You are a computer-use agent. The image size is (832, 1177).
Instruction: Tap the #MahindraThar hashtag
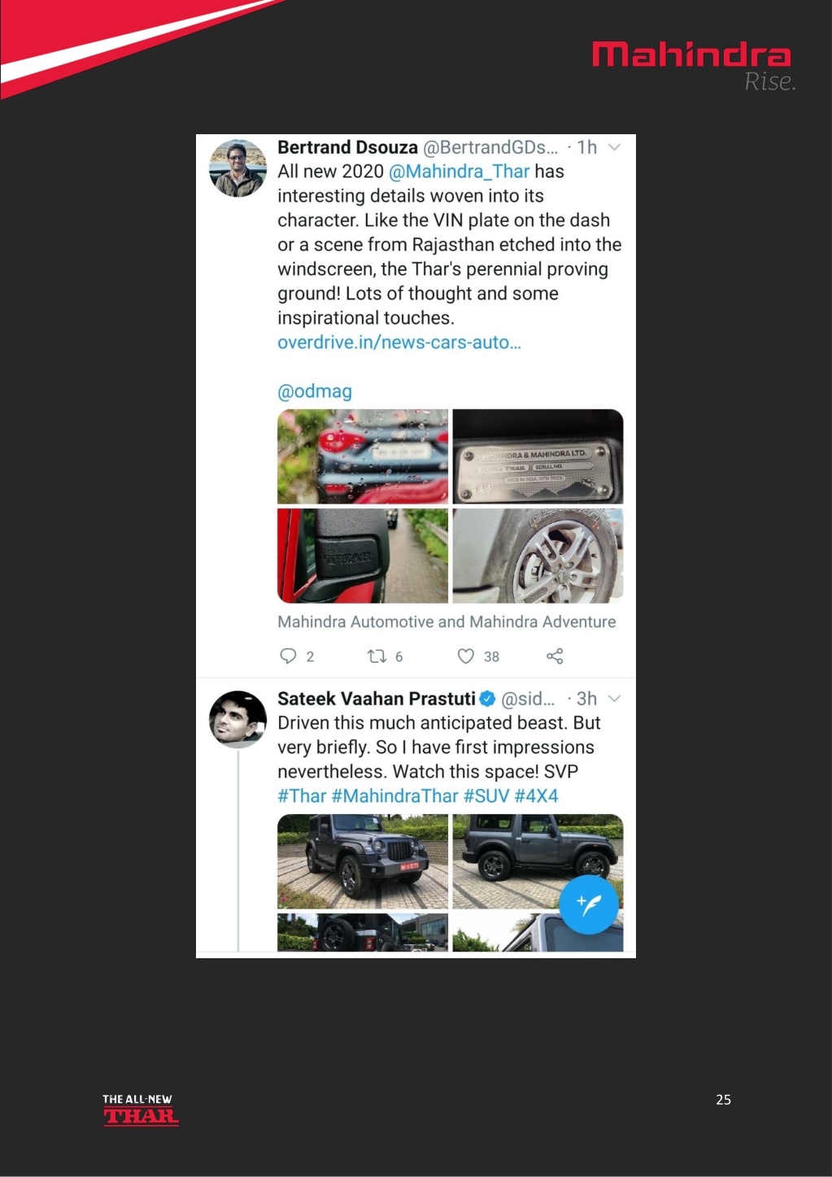394,796
